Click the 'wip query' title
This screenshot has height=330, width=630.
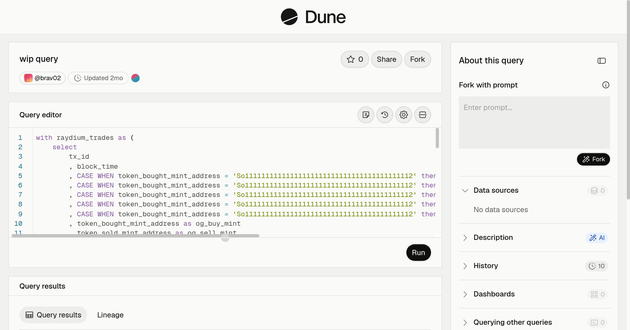coord(39,59)
